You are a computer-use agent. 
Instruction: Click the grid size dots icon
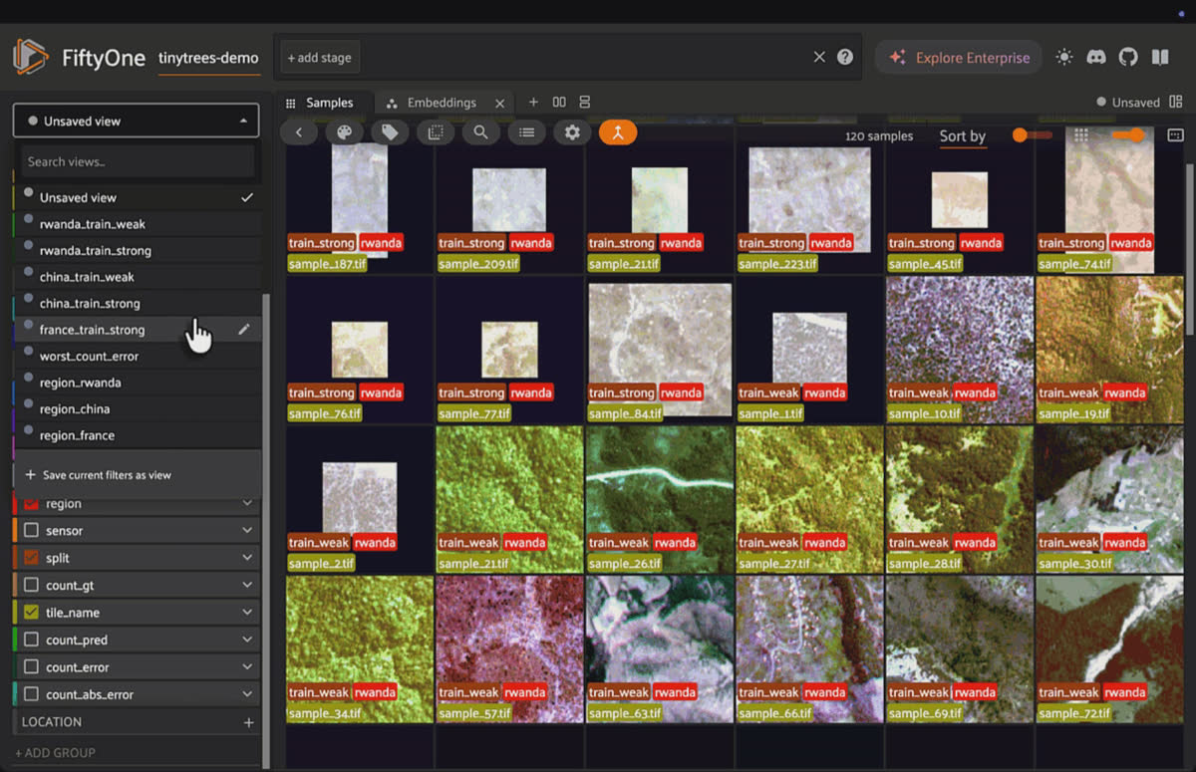[x=1081, y=134]
